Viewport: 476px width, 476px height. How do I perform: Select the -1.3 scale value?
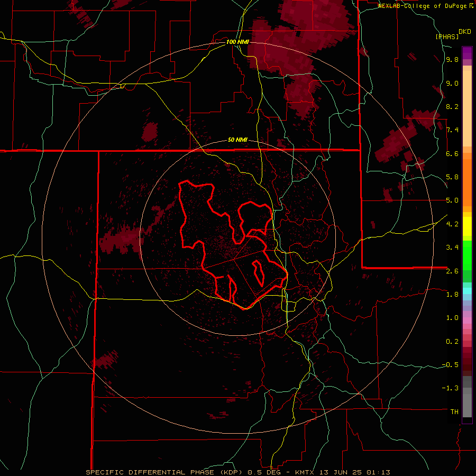(x=450, y=388)
